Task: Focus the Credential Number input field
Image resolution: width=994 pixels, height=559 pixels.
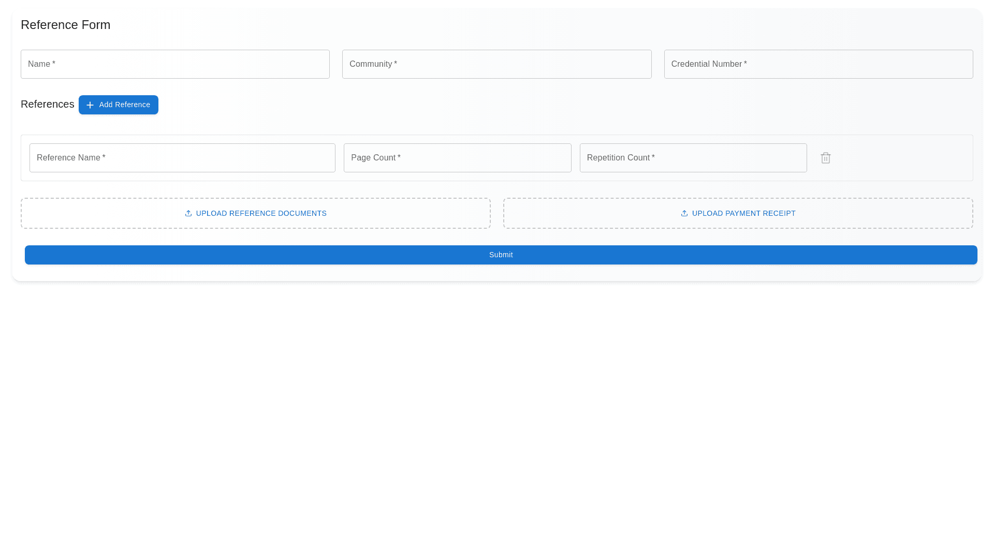Action: [x=818, y=64]
